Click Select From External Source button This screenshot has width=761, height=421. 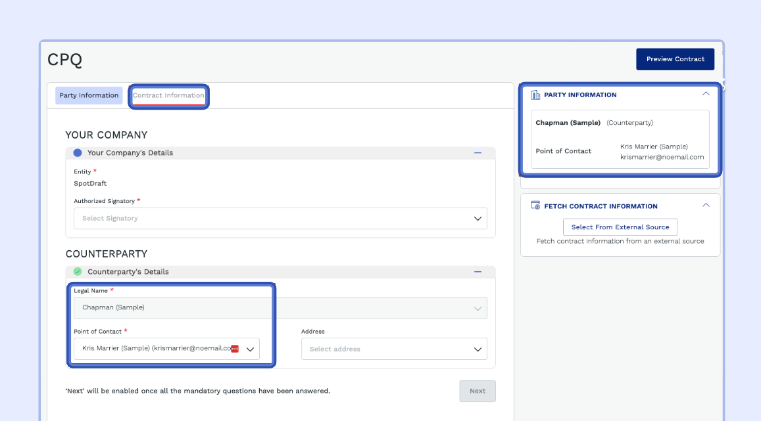click(x=620, y=227)
